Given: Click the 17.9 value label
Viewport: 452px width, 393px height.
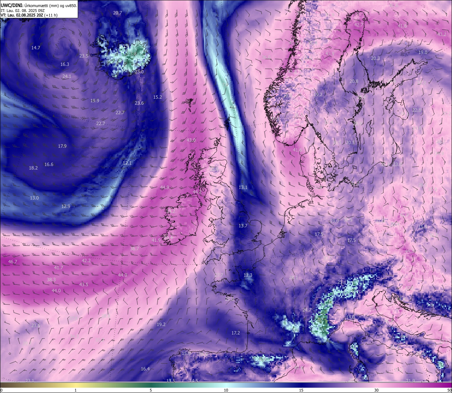Looking at the screenshot, I should tap(62, 146).
